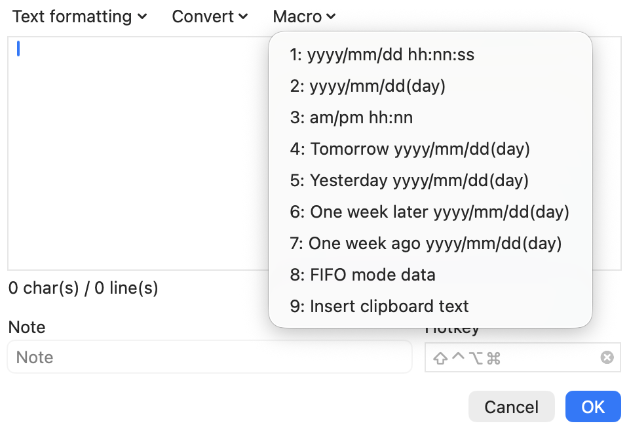Collapse the Macro dropdown menu

coord(304,16)
